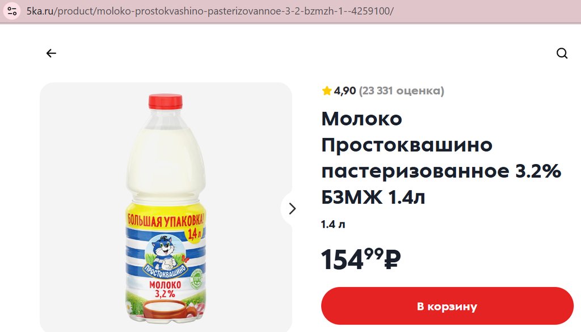Screen dimensions: 581x332
Task: Click the red bottle cap in photo
Action: tap(166, 102)
